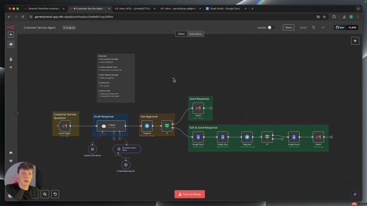Click the n8n logo in sidebar
This screenshot has height=206, width=367.
click(11, 27)
